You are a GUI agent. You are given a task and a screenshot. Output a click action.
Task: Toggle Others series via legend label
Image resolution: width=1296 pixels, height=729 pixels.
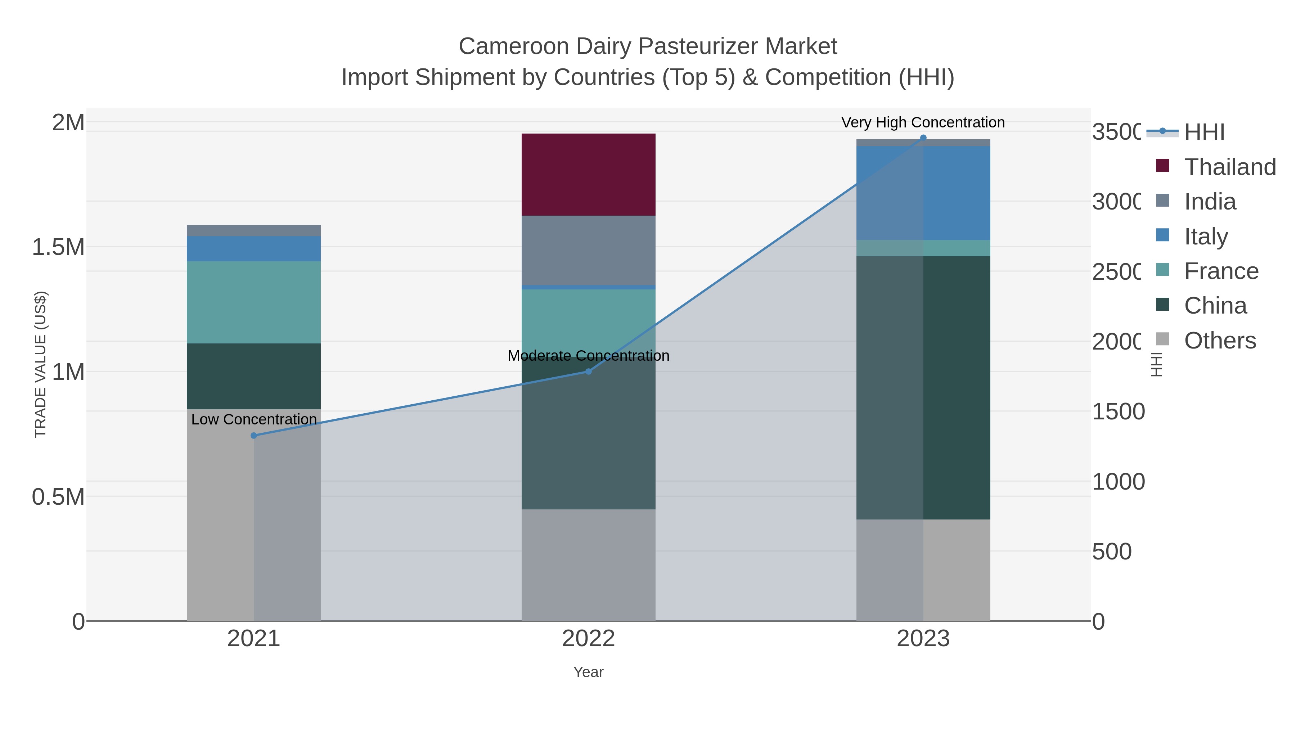(x=1220, y=341)
